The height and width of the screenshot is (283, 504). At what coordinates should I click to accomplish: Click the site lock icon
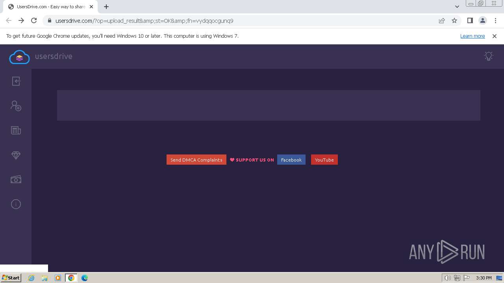[x=49, y=20]
